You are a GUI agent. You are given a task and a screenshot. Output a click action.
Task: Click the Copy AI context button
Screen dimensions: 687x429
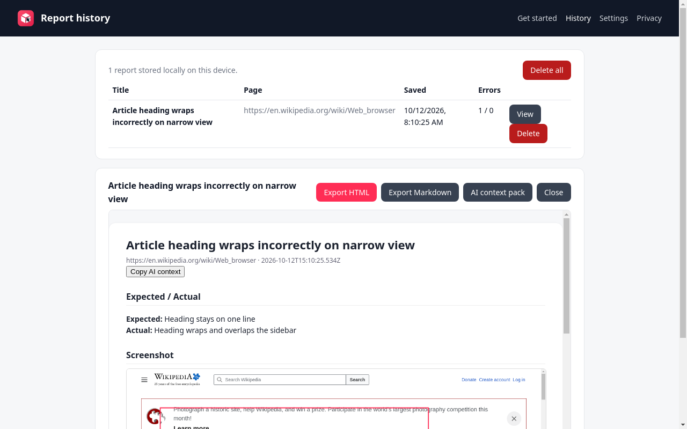click(156, 272)
